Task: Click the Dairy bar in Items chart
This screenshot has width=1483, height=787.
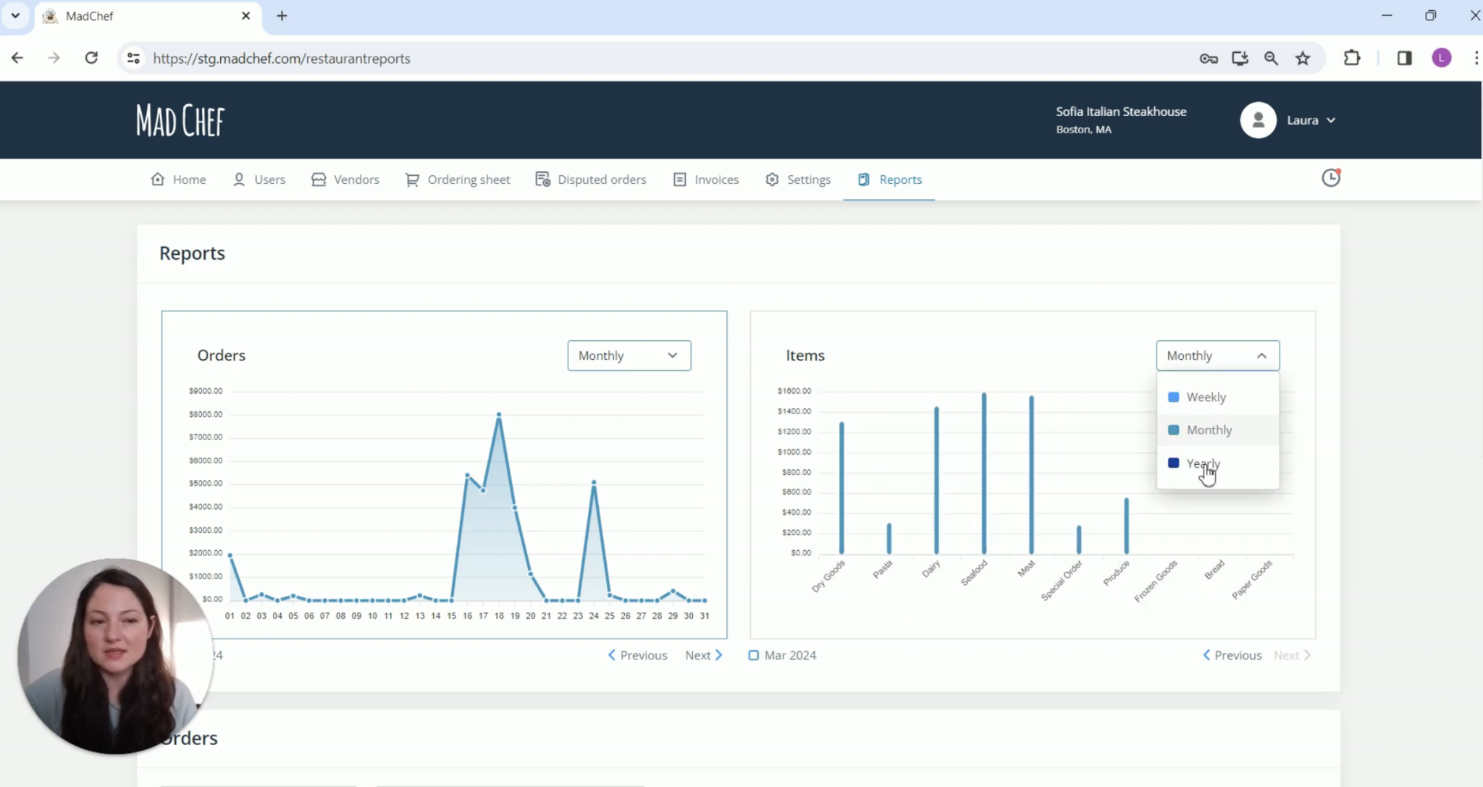Action: 936,481
